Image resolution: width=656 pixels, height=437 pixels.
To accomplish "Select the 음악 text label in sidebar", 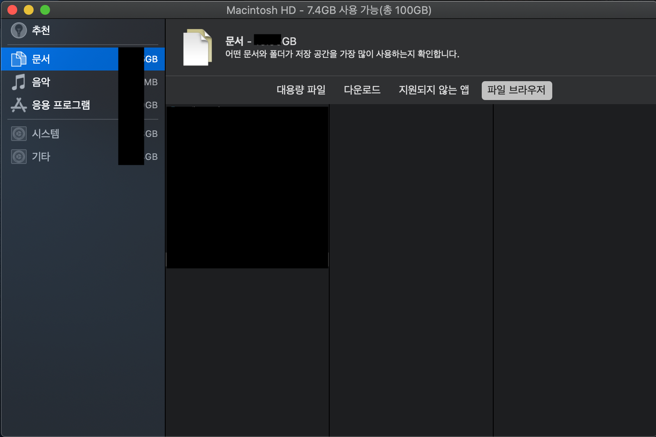I will click(41, 82).
